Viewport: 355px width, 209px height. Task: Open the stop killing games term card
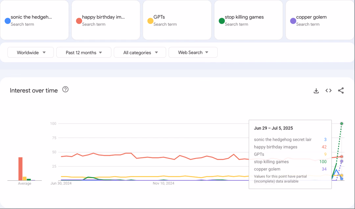pyautogui.click(x=248, y=20)
